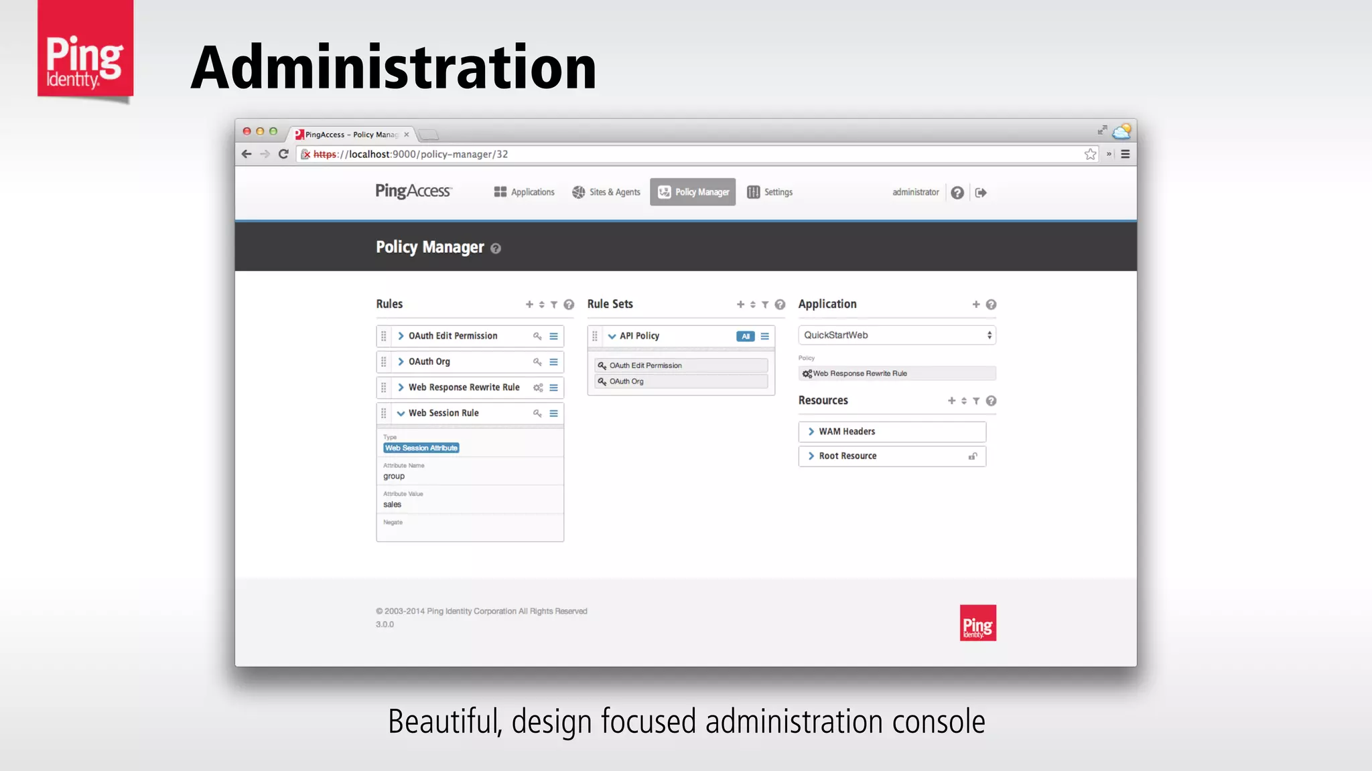Expand the Root Resource entry

click(811, 456)
